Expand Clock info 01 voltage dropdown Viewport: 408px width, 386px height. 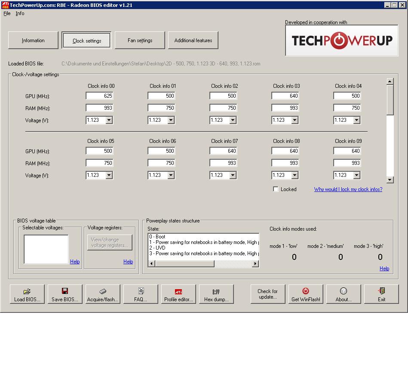[x=171, y=120]
